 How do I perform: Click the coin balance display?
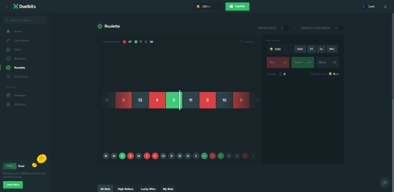coord(208,7)
